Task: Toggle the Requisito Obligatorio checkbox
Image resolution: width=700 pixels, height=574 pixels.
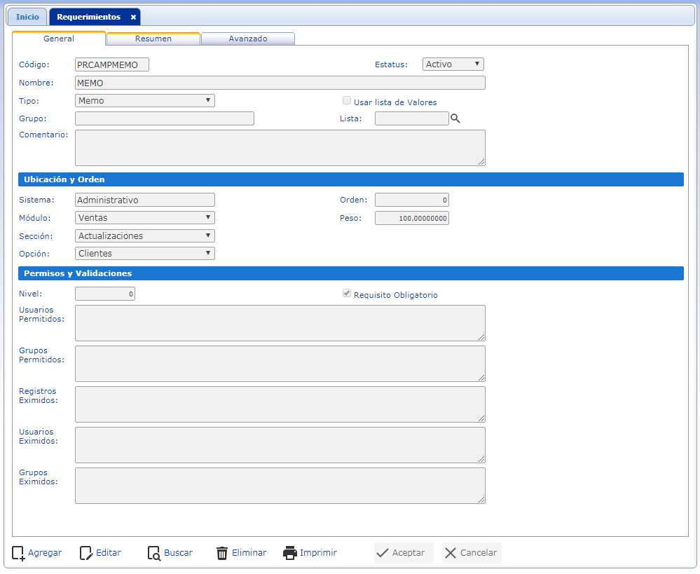Action: point(347,294)
